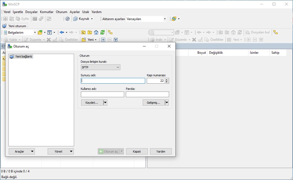Sort by the Sahip column header
The height and width of the screenshot is (180, 293).
(x=278, y=53)
